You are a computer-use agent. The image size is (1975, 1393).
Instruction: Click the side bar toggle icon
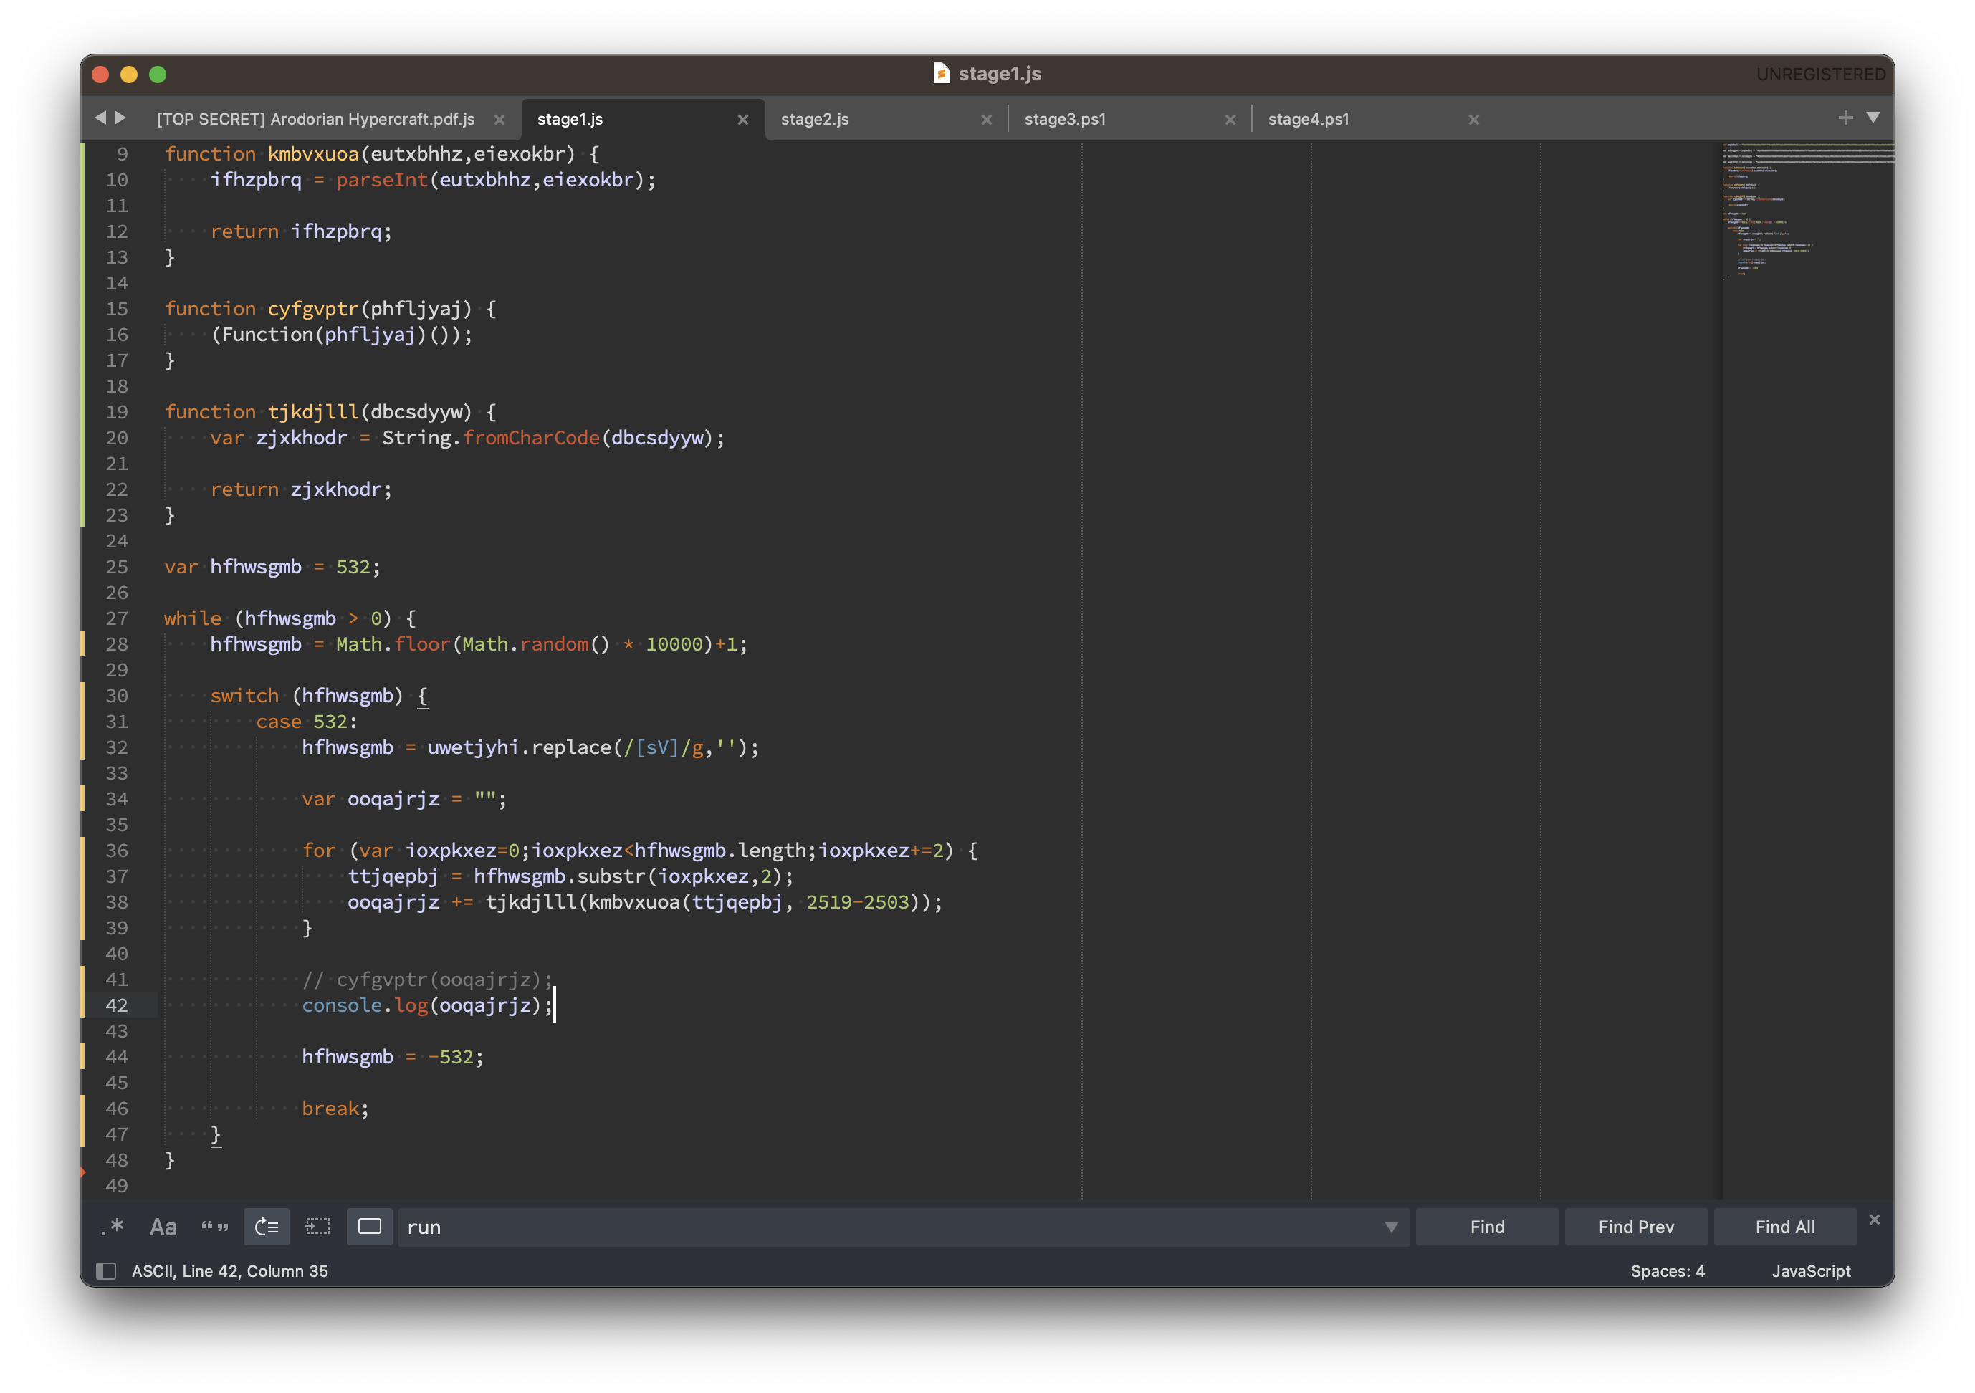[x=106, y=1271]
